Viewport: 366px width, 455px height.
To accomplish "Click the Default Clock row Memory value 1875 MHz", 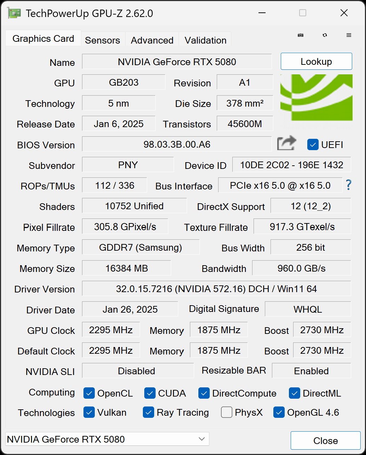I will pos(219,350).
